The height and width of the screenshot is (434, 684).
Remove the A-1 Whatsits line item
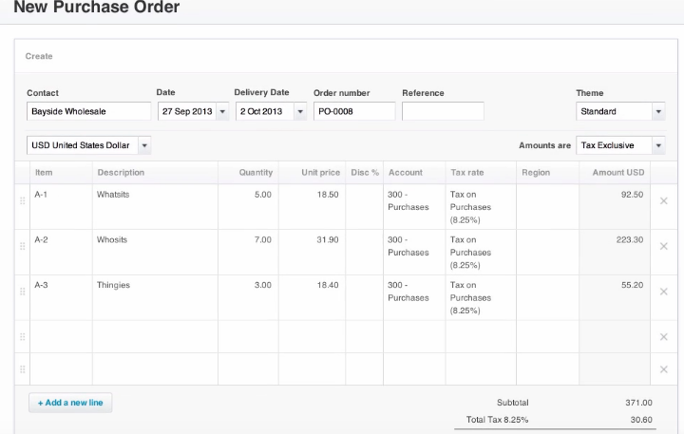tap(663, 200)
